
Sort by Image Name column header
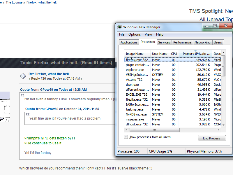tap(137, 54)
